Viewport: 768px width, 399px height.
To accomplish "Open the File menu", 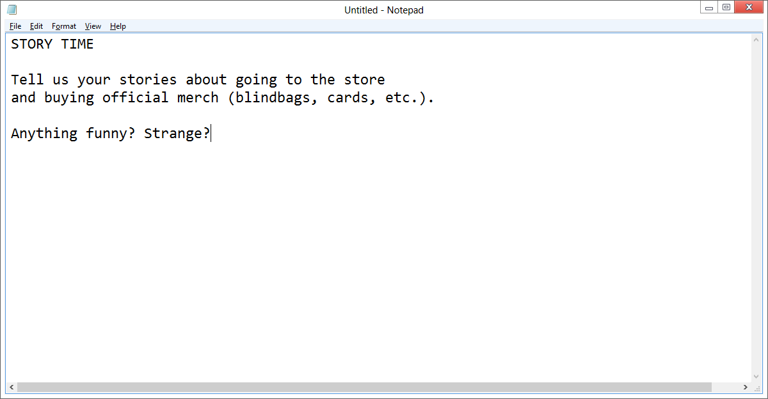I will click(x=15, y=26).
